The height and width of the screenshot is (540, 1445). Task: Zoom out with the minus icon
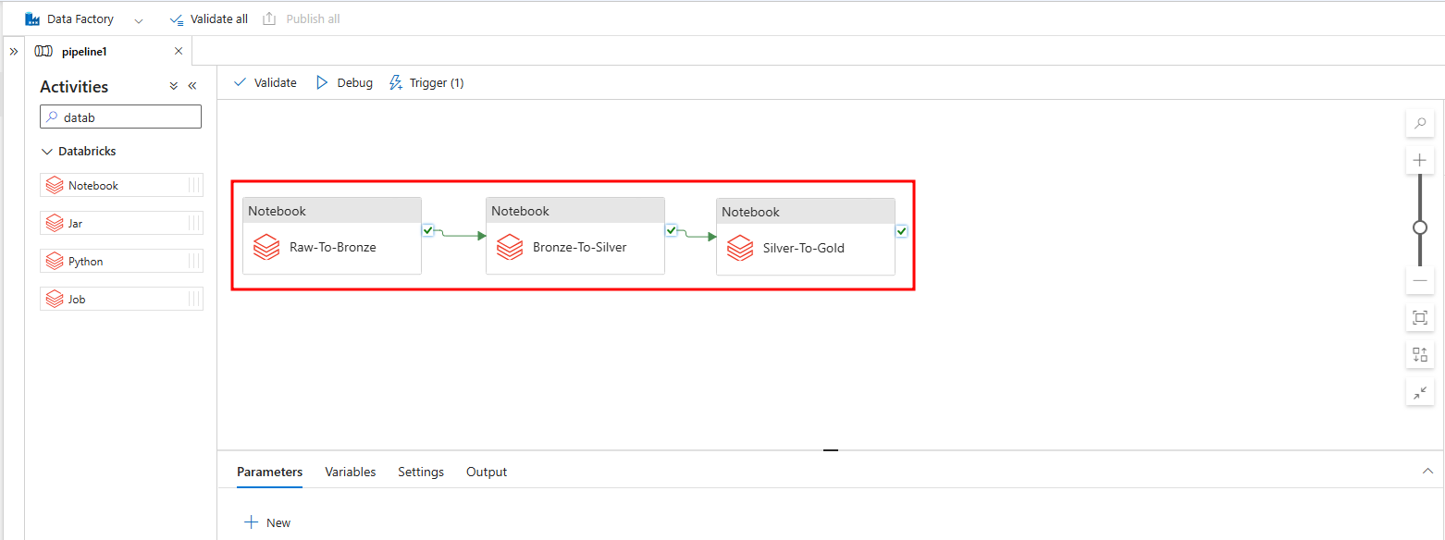tap(1420, 280)
